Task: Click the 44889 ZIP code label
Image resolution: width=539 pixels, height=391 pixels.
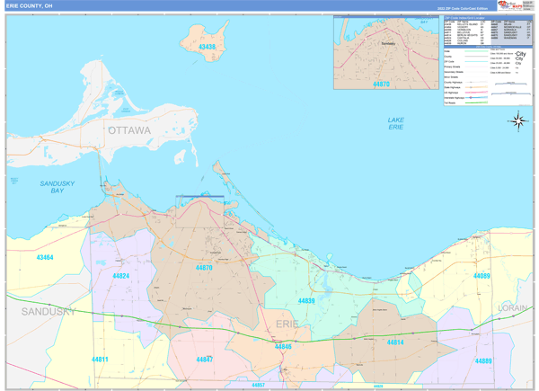Action: pos(483,360)
